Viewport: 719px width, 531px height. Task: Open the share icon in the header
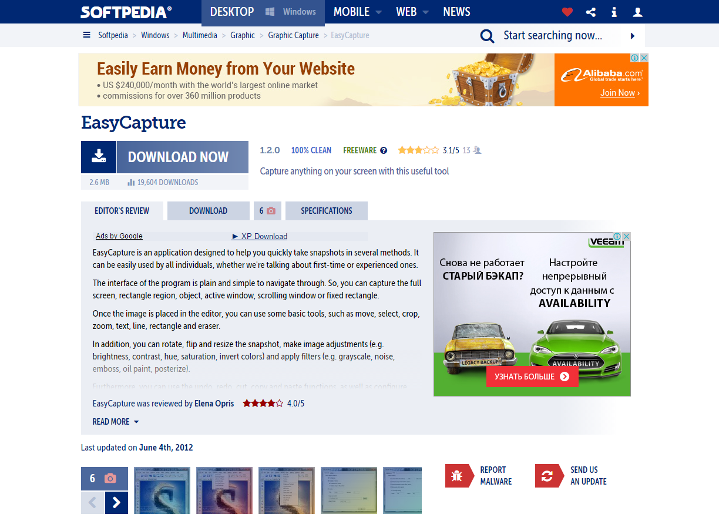591,12
